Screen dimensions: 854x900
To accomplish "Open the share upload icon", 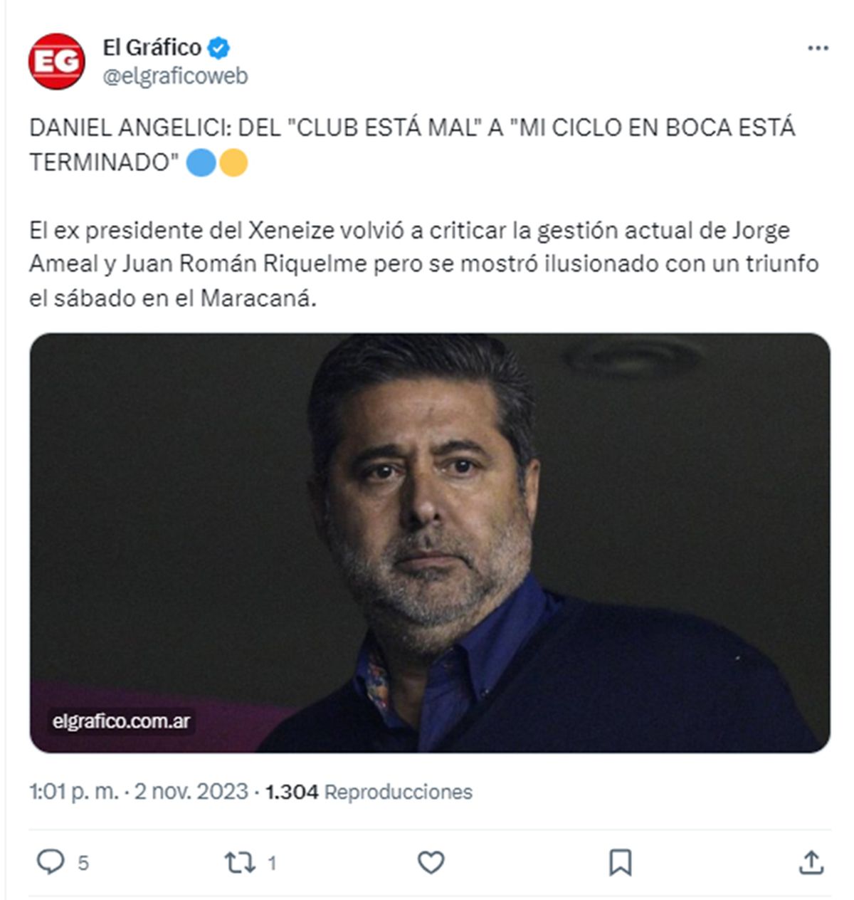I will pyautogui.click(x=811, y=862).
